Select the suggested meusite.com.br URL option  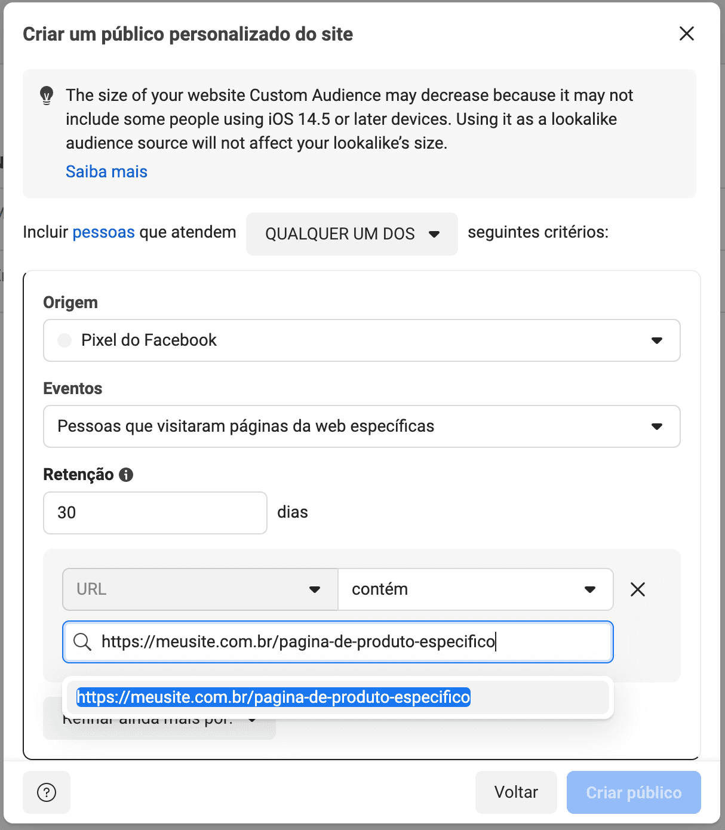(274, 697)
